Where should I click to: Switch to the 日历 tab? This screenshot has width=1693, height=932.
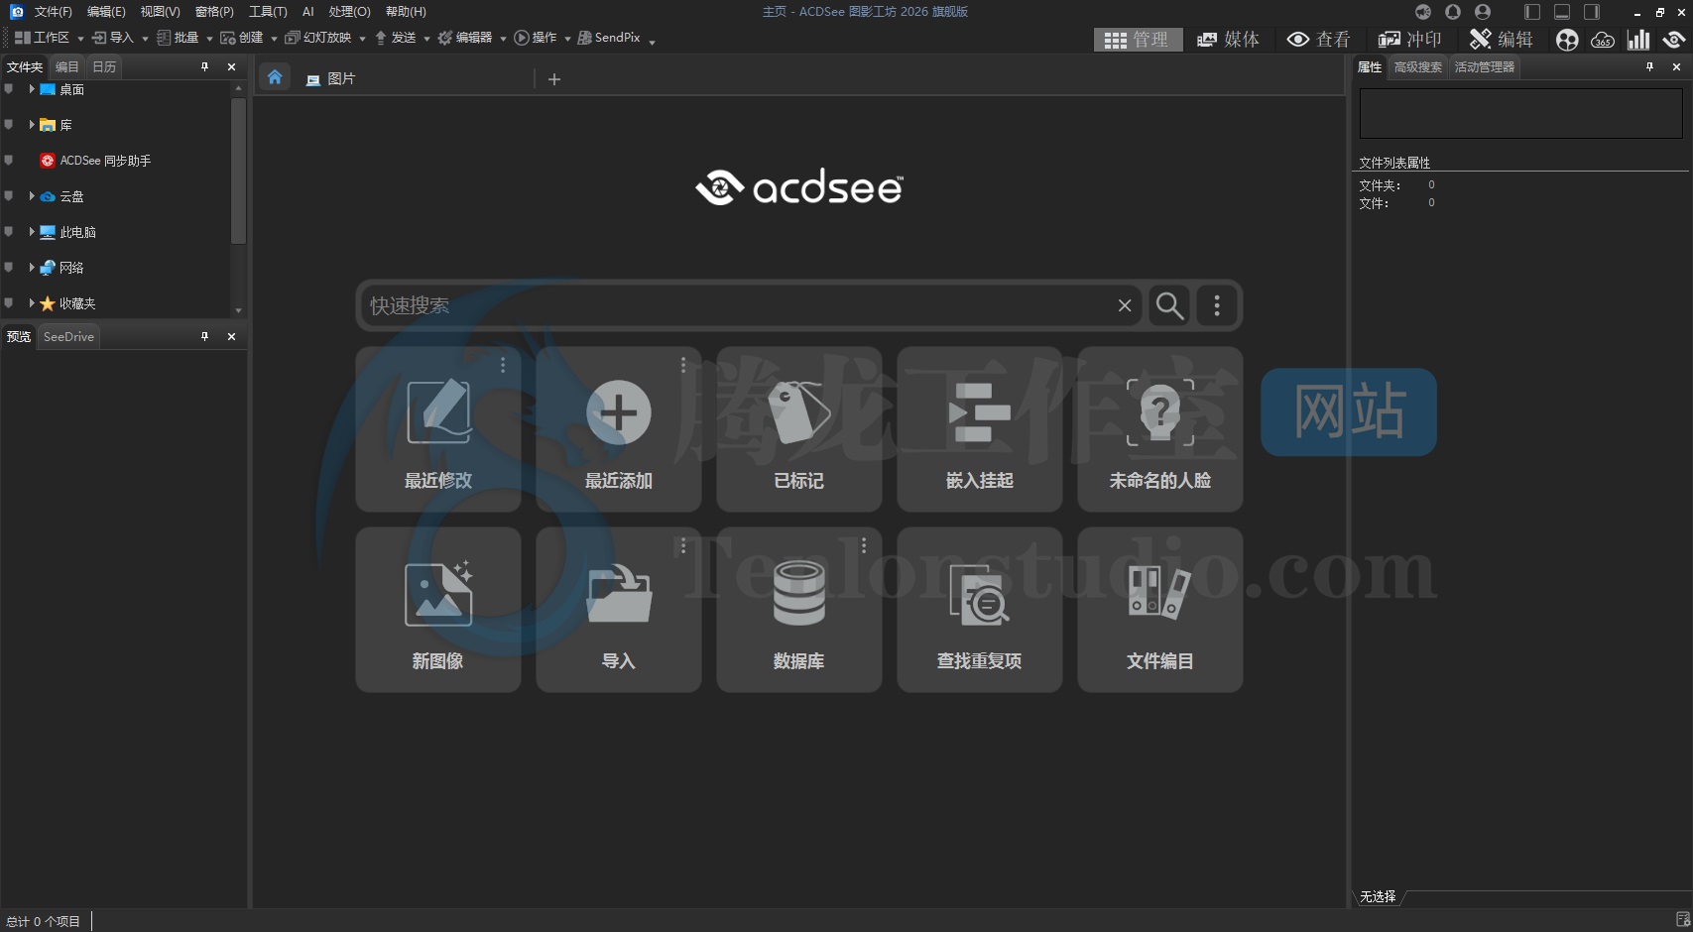(x=102, y=66)
